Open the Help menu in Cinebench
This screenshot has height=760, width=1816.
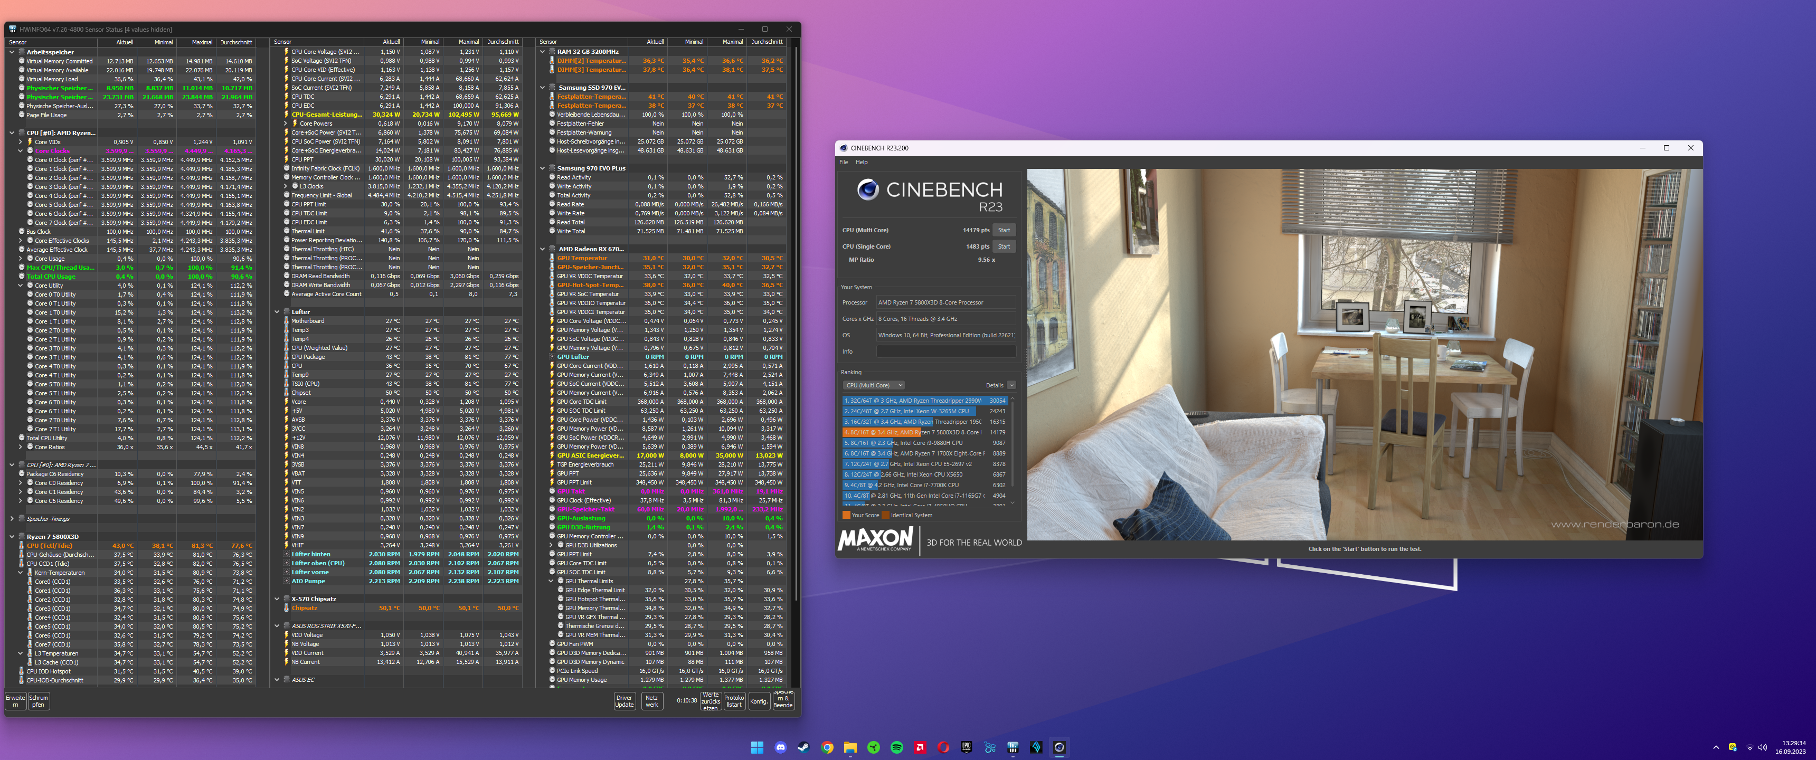(x=861, y=162)
